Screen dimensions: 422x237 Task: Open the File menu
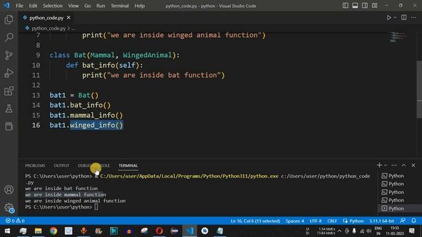coord(19,6)
